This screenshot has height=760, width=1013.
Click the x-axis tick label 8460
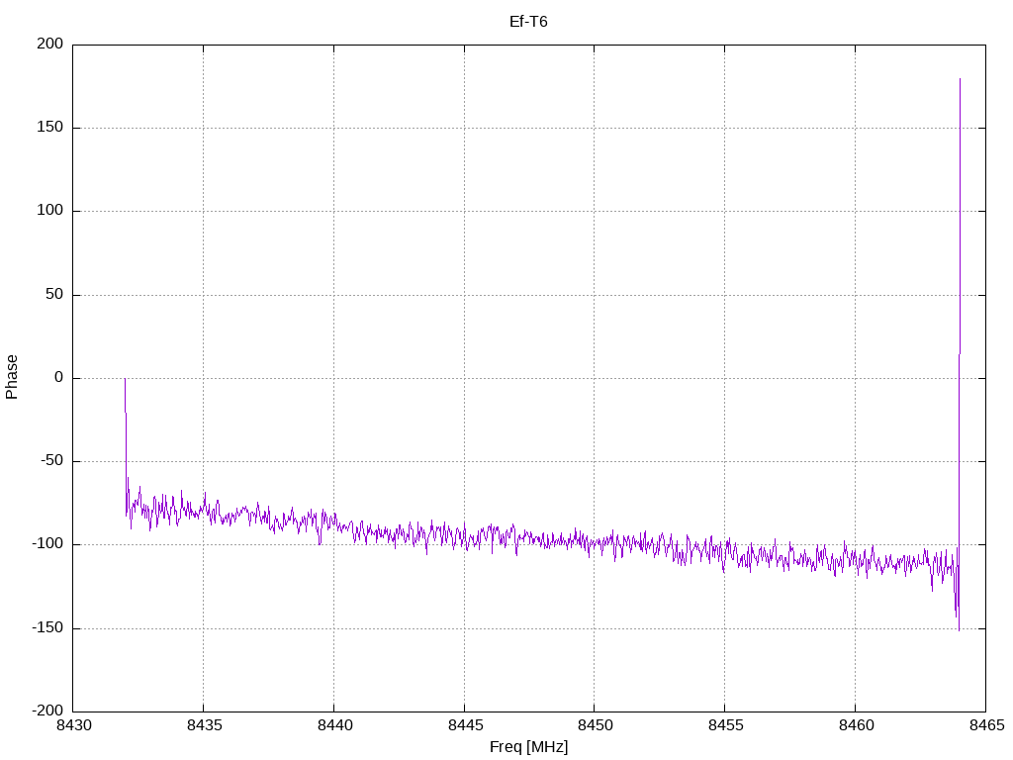[x=856, y=725]
